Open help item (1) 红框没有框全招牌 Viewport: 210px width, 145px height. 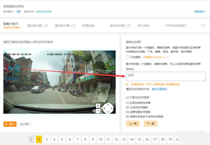[x=138, y=103]
